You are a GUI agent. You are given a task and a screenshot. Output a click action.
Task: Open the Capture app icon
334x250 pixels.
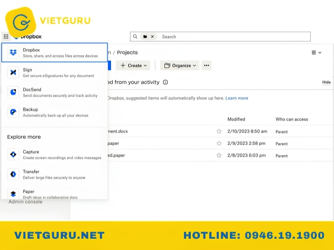[13, 155]
